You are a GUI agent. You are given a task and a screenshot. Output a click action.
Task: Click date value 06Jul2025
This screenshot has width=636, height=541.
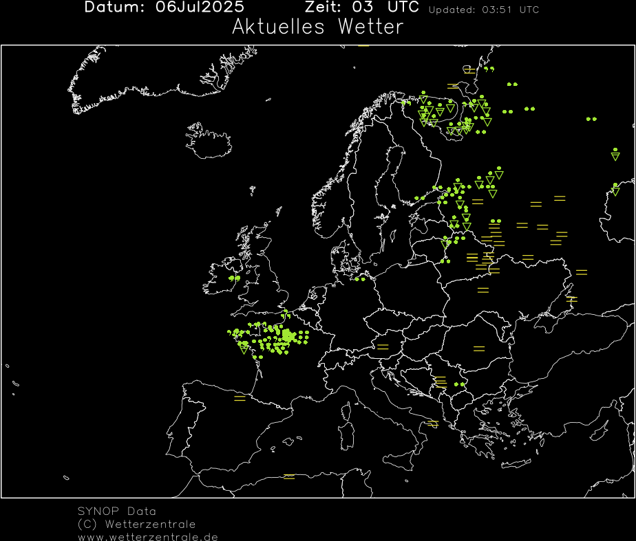200,7
